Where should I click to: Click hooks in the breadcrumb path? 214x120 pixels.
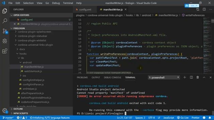(129, 15)
